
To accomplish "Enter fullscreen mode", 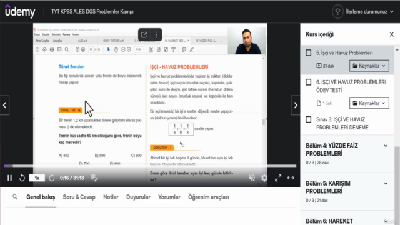I will click(278, 177).
